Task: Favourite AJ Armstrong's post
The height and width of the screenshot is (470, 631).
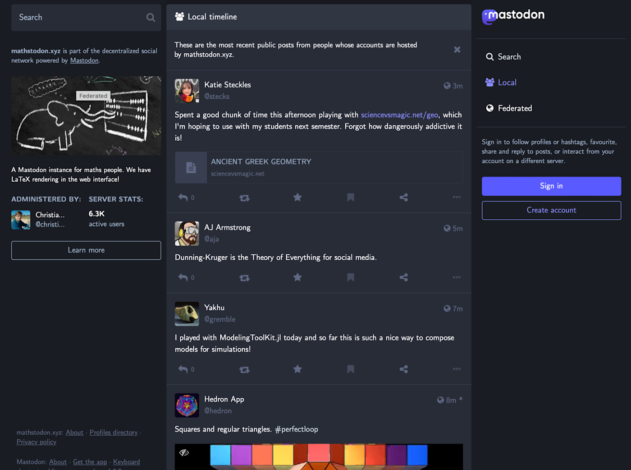Action: click(x=297, y=277)
